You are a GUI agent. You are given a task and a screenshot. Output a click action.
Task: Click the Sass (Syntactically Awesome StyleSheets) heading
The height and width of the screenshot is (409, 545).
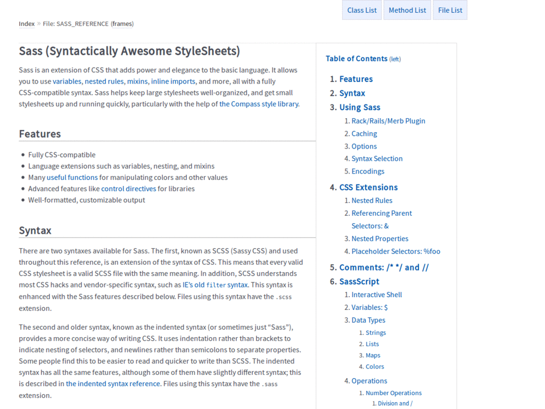[x=129, y=51]
